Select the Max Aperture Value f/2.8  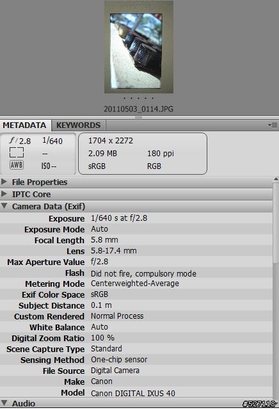click(99, 262)
